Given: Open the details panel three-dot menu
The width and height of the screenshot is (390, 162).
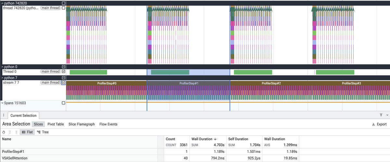Looking at the screenshot, I should pos(4,115).
